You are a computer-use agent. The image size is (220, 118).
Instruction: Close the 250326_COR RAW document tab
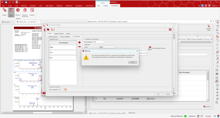(x=38, y=22)
